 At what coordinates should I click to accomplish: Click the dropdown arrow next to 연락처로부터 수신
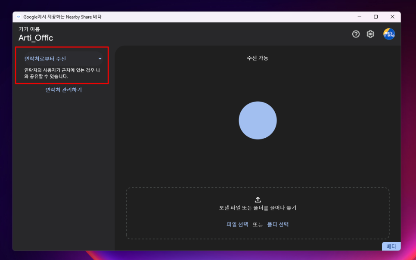tap(100, 59)
